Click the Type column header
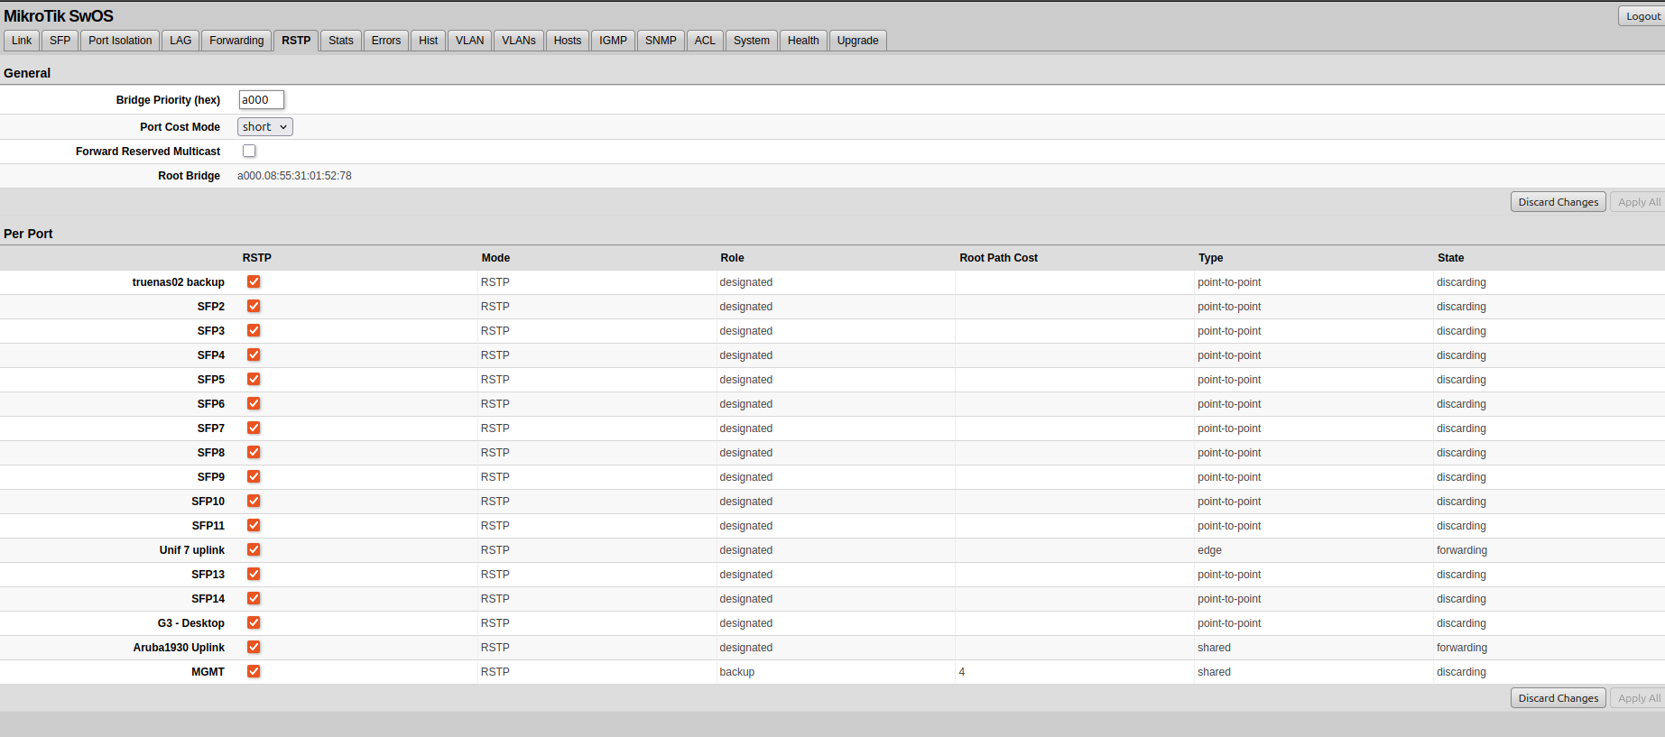 (x=1210, y=258)
